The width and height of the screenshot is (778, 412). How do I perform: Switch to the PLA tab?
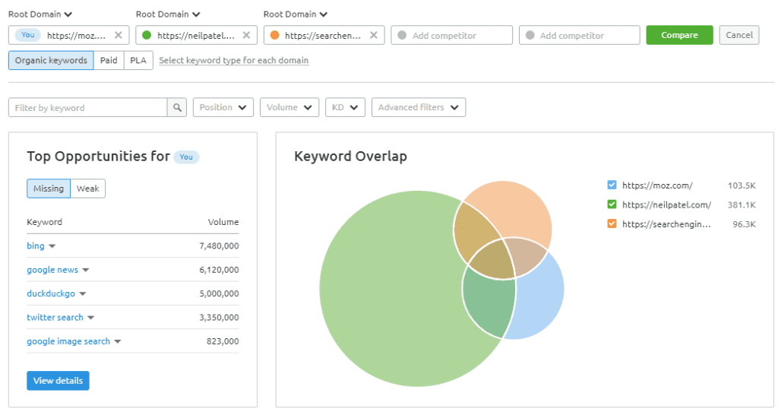138,61
